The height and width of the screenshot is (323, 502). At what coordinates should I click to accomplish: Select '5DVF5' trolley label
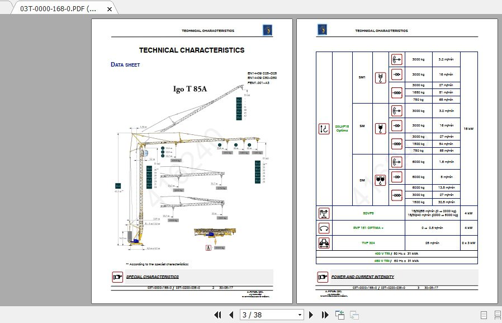pos(368,213)
